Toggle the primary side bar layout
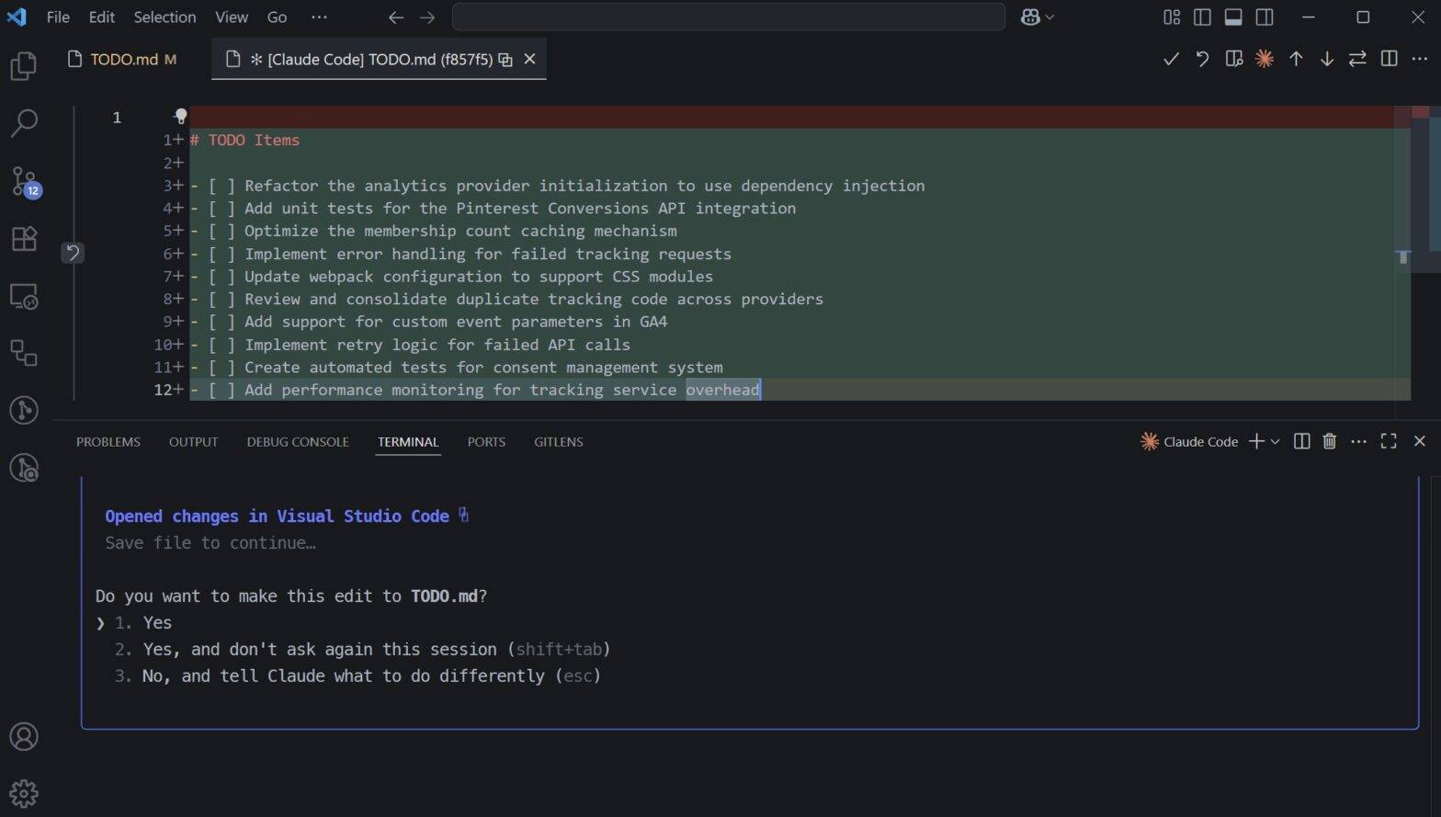 tap(1202, 17)
